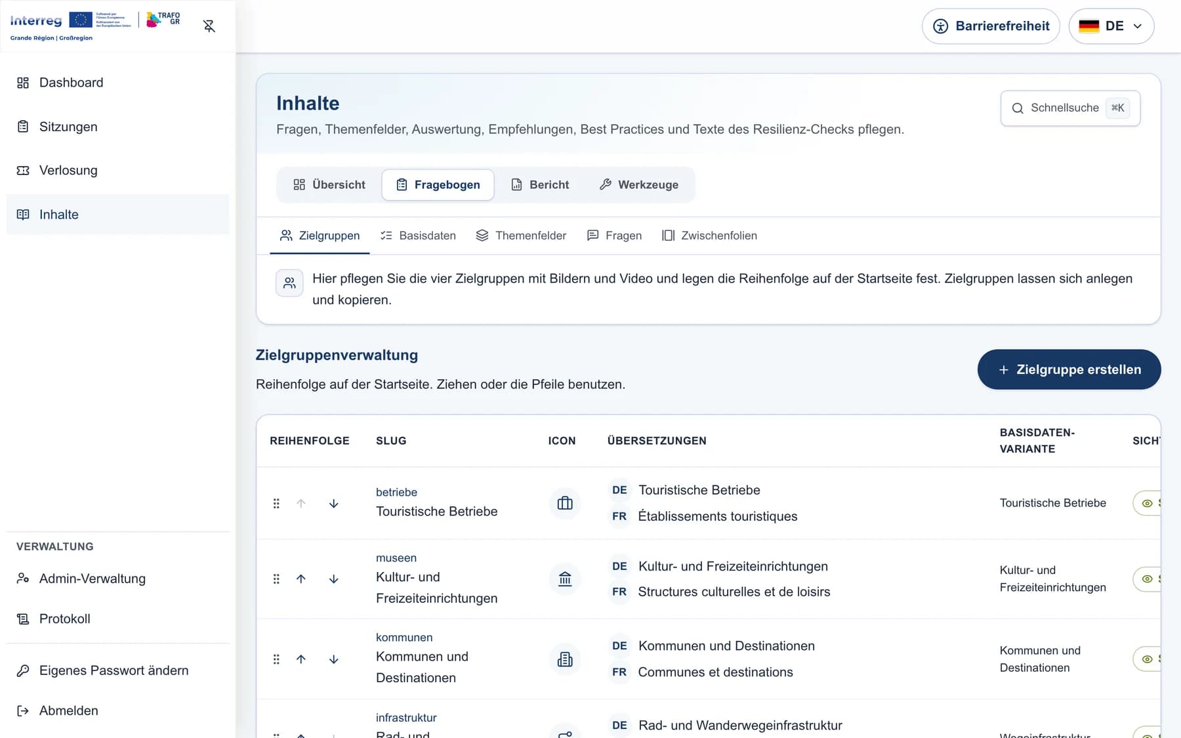1181x738 pixels.
Task: Open Admin-Verwaltung
Action: click(118, 579)
